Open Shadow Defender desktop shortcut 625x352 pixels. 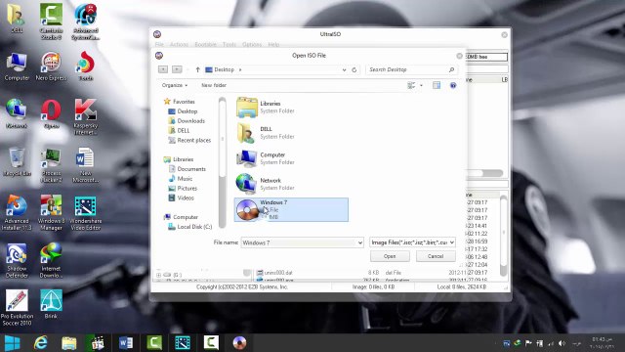17,260
